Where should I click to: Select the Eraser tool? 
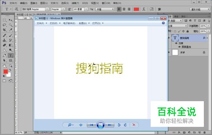pyautogui.click(x=5, y=45)
